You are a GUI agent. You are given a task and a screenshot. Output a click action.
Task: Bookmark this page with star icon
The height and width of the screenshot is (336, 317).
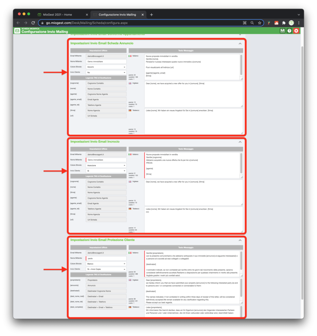click(x=260, y=23)
